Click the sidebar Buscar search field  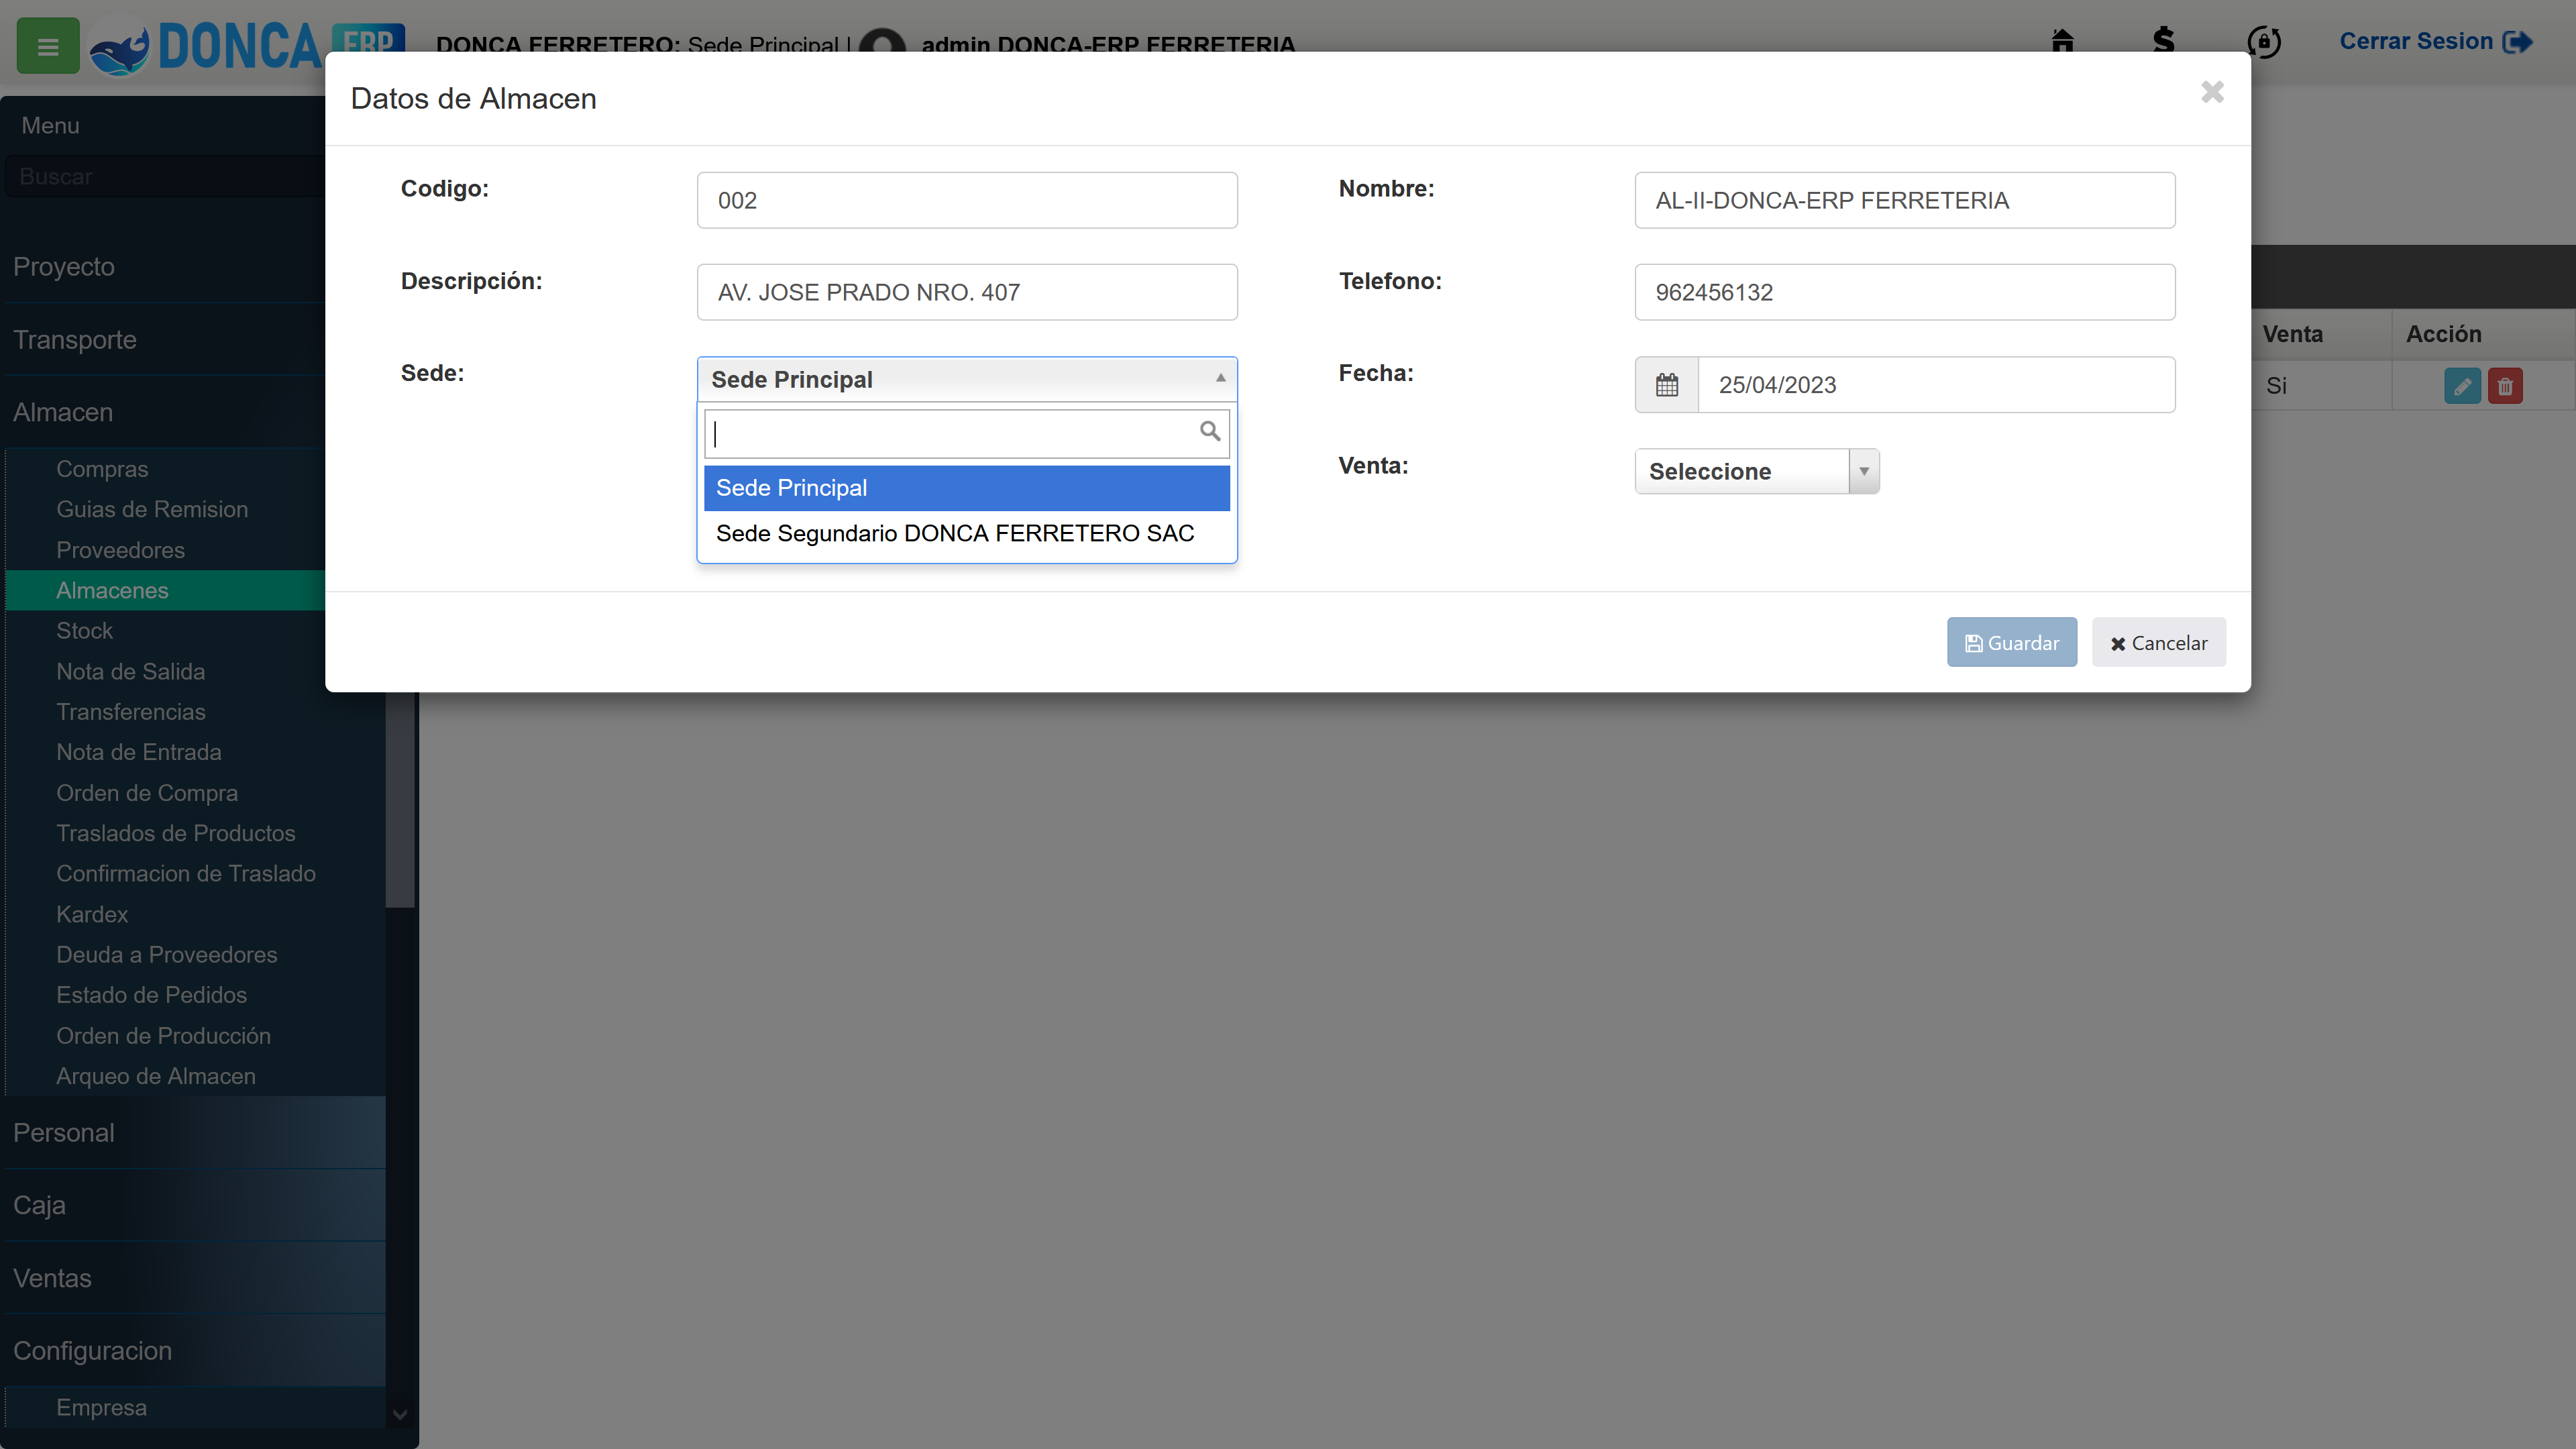(165, 176)
